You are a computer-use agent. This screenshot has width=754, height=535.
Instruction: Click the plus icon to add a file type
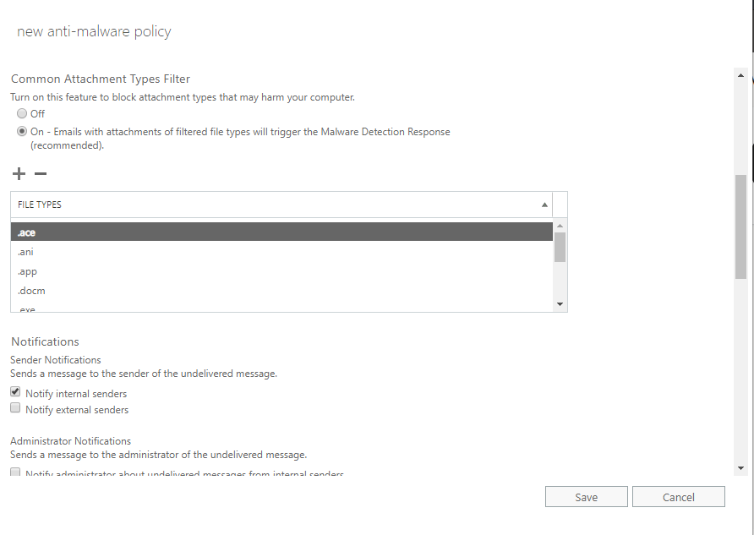pyautogui.click(x=18, y=173)
